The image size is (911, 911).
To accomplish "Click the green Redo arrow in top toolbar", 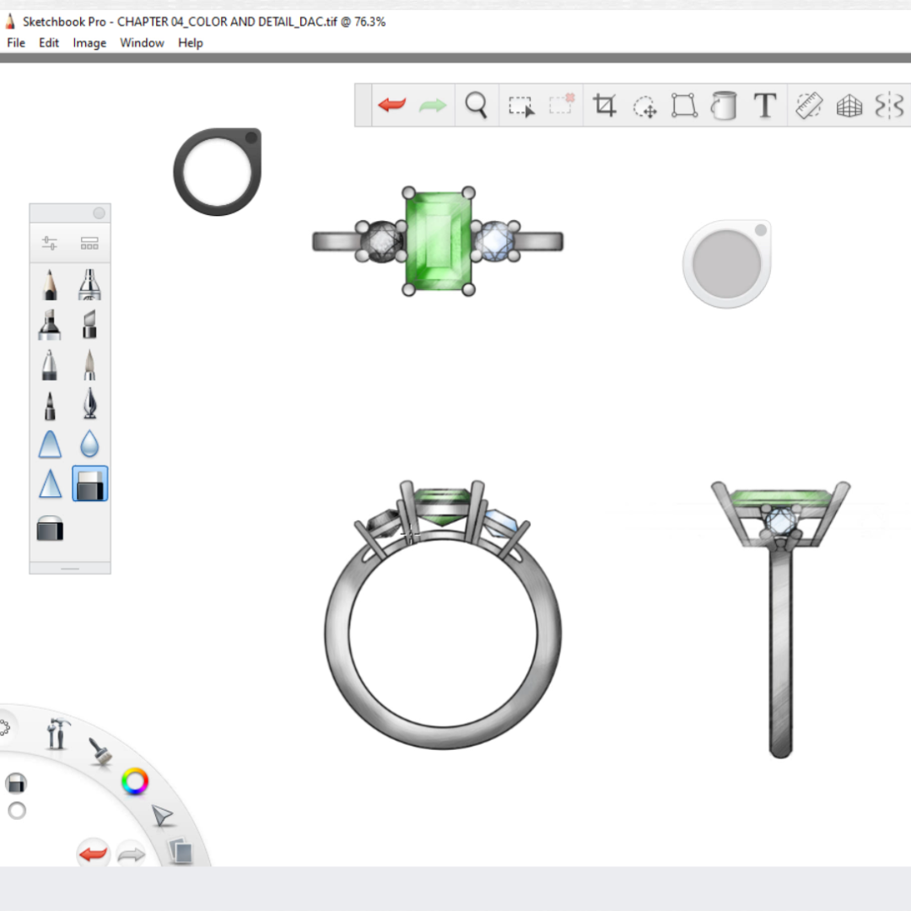I will pos(432,105).
